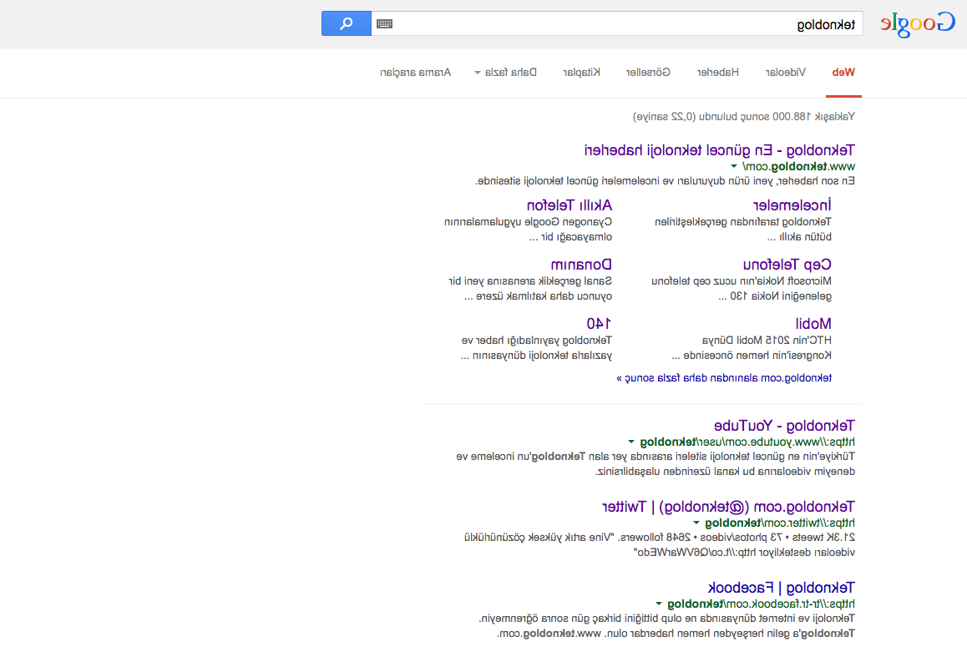Open the 140 sitelink
Viewport: 967px width, 647px height.
click(599, 324)
